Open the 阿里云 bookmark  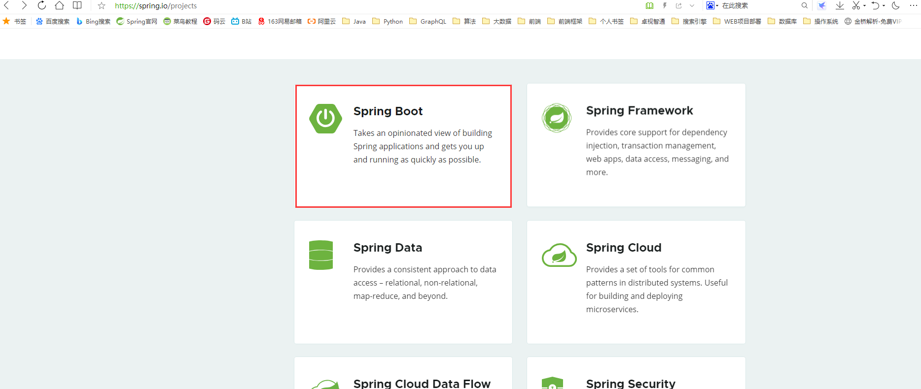[x=321, y=21]
